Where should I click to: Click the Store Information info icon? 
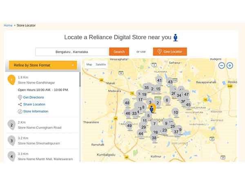20,111
